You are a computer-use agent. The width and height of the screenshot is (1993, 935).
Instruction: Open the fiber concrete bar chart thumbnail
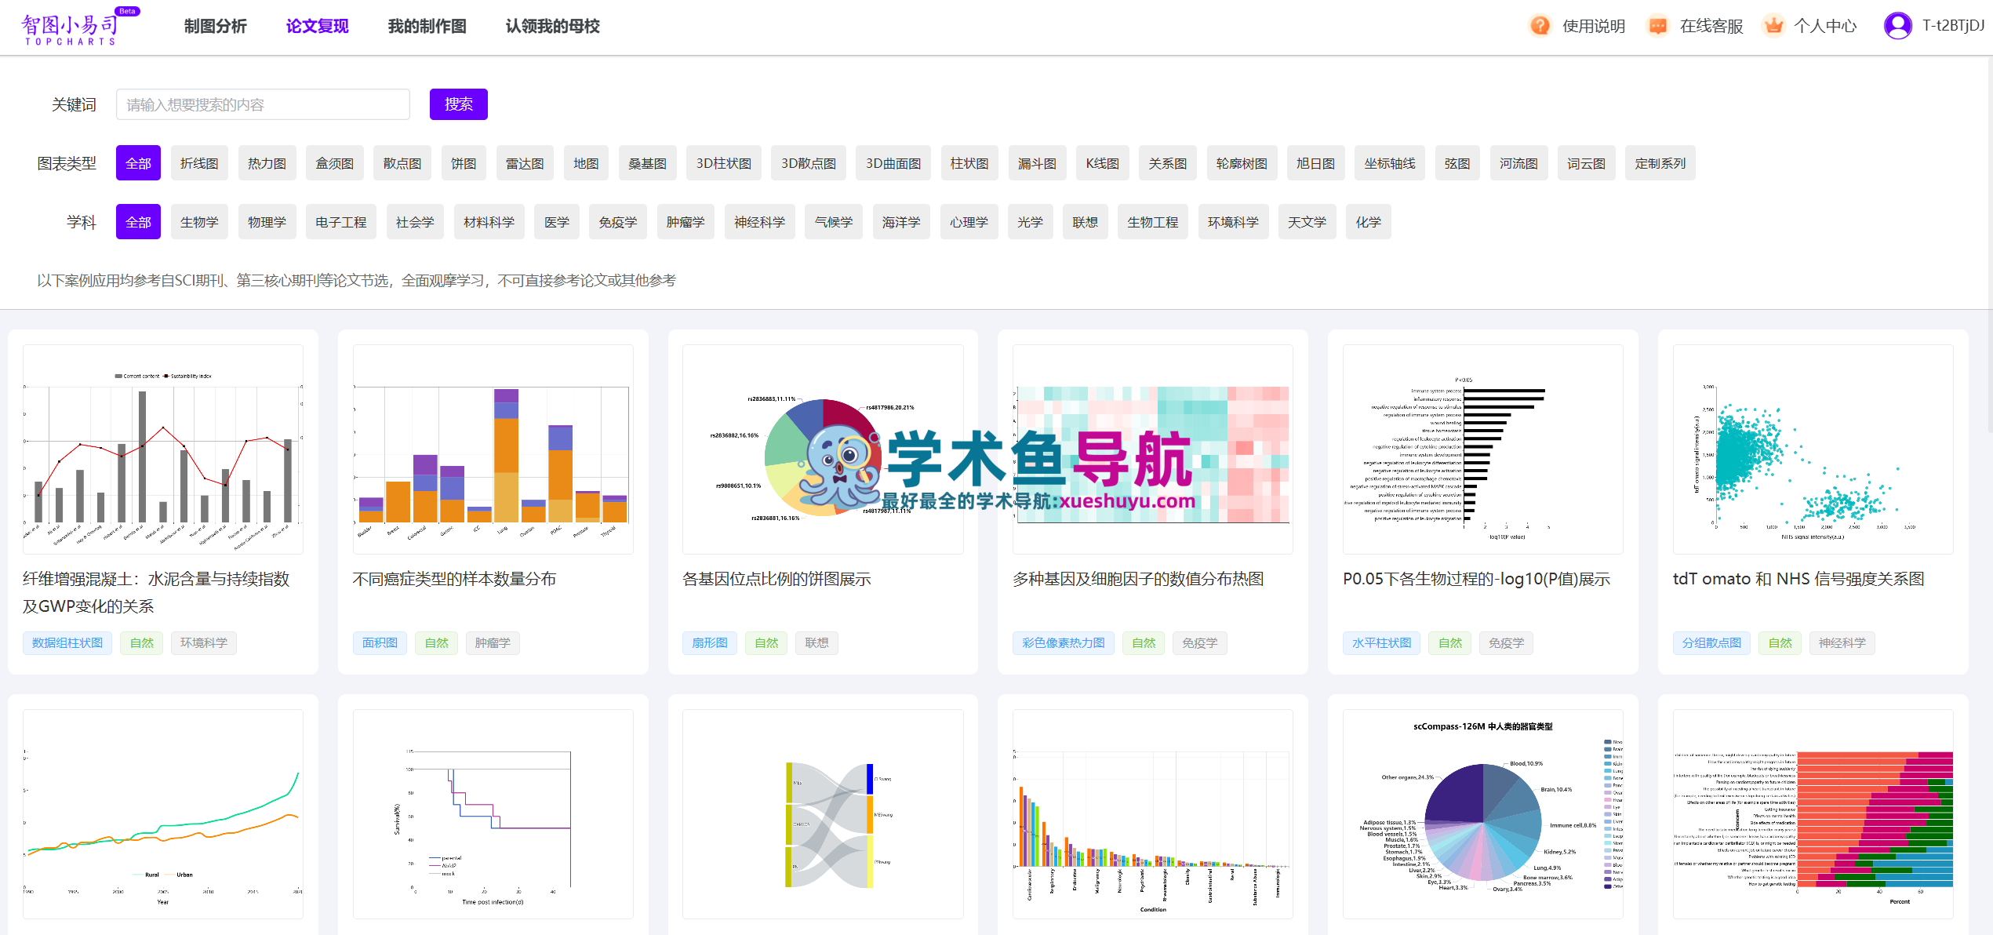(163, 449)
